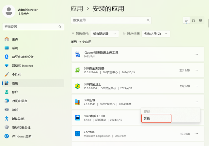Click the magnifier in 搜索应用 box
The height and width of the screenshot is (146, 209).
(x=148, y=20)
